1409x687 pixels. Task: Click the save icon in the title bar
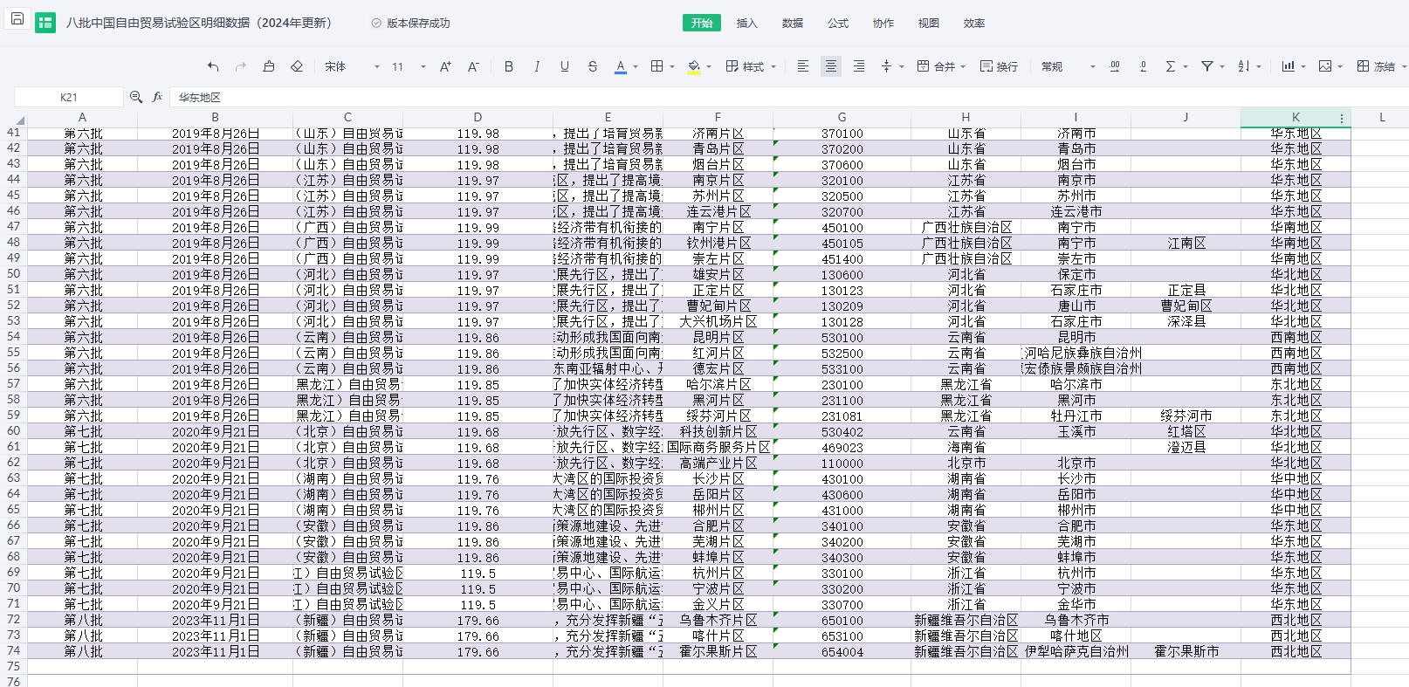click(x=17, y=18)
